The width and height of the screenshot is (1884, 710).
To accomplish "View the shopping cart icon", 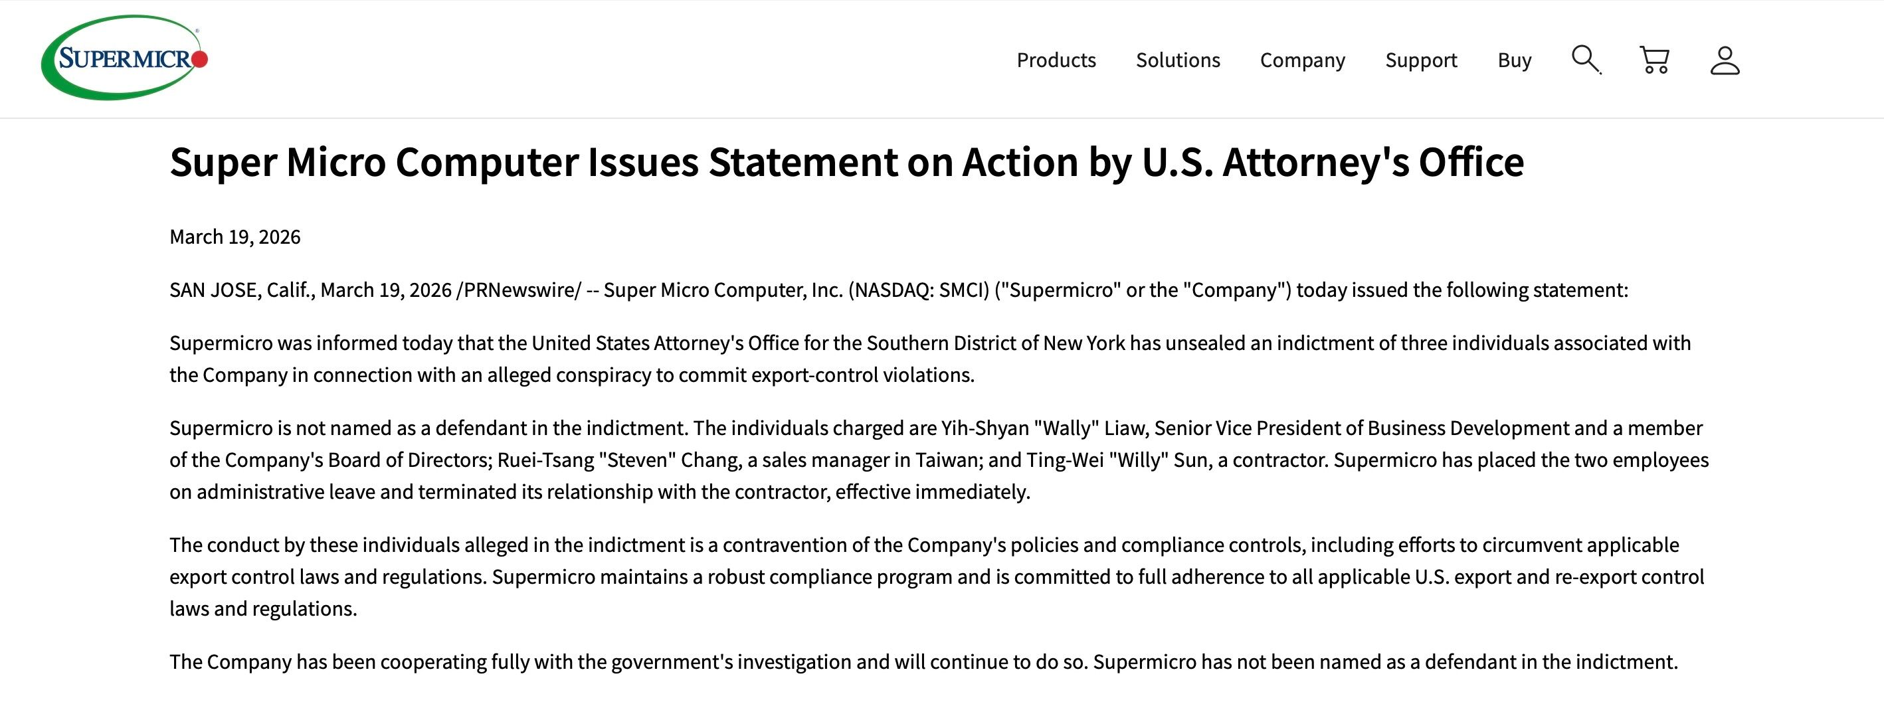I will pos(1654,60).
